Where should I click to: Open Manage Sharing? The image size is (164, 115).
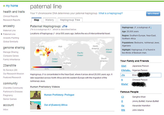11,52
